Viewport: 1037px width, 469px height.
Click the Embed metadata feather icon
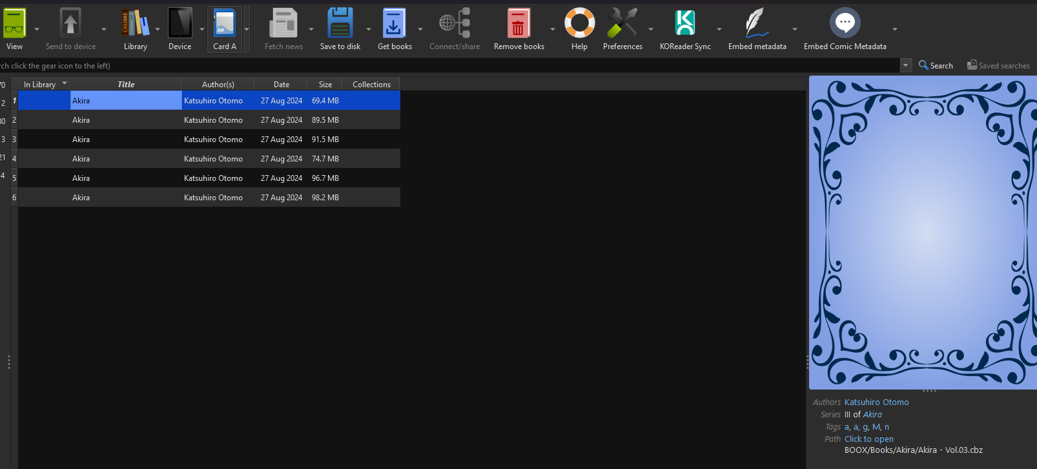757,23
